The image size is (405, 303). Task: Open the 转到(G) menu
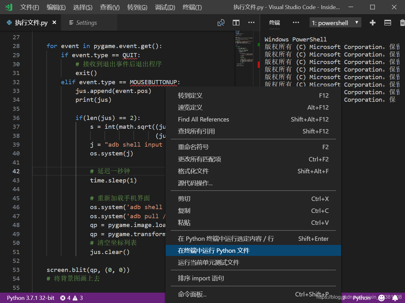(137, 7)
